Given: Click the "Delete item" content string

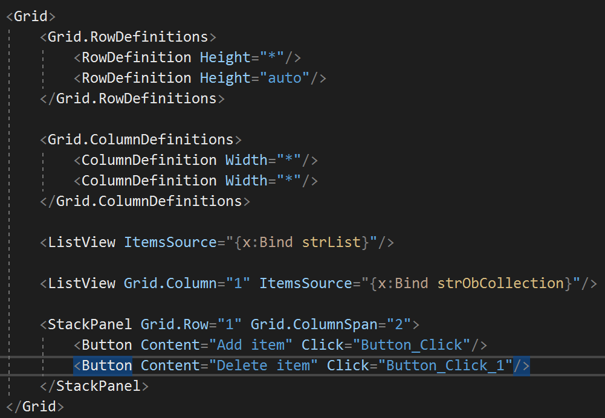Looking at the screenshot, I should coord(263,365).
